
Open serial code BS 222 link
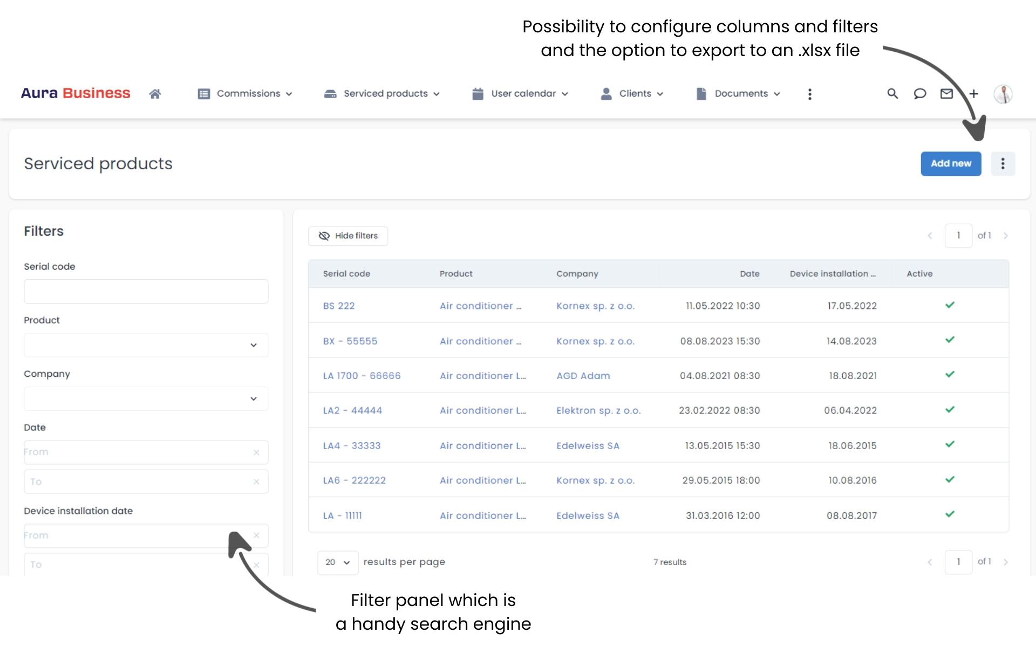point(339,306)
